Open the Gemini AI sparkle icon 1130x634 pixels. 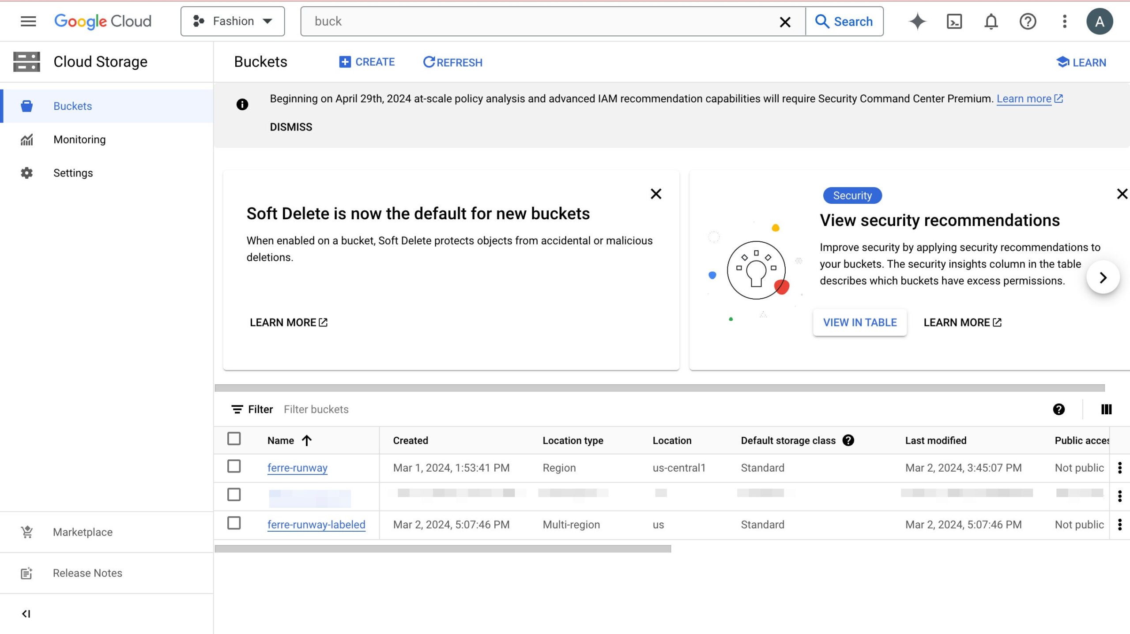917,21
